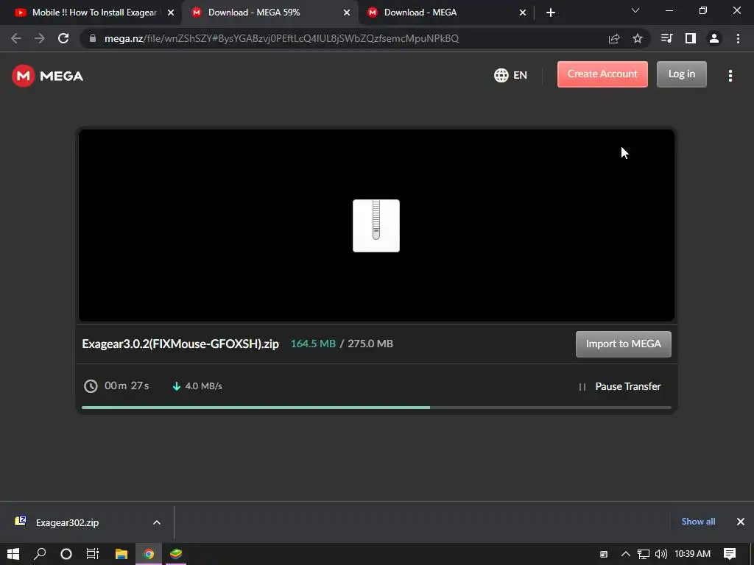Image resolution: width=754 pixels, height=565 pixels.
Task: Toggle the browser side panel
Action: tap(691, 38)
